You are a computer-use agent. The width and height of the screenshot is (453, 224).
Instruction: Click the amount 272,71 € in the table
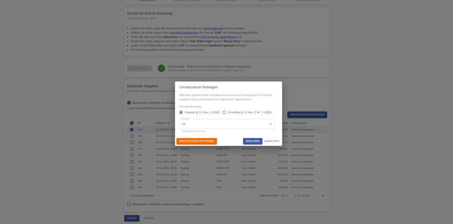pos(283,155)
